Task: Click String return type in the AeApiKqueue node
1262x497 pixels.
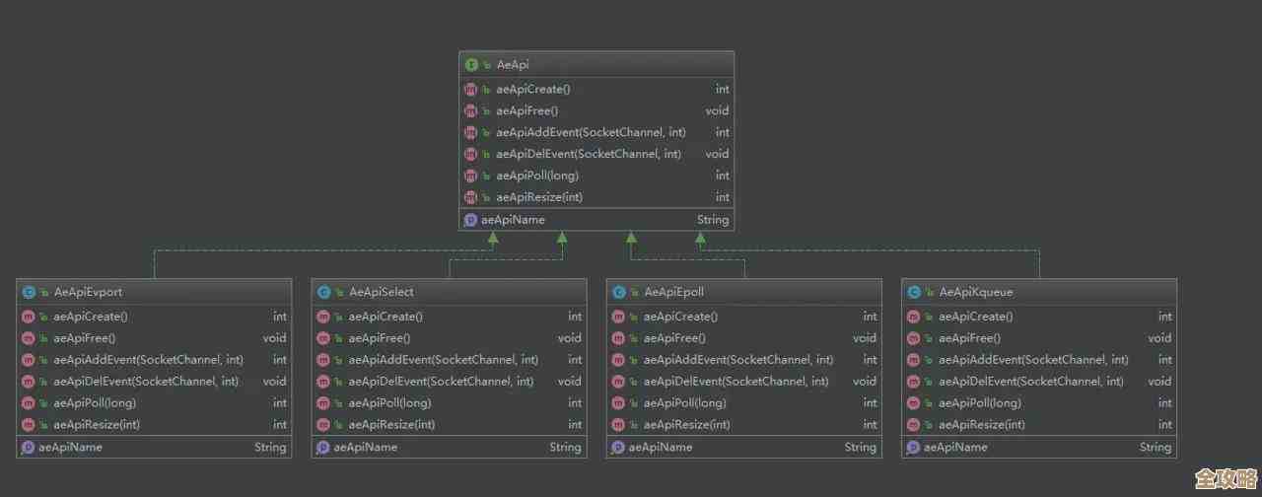Action: (x=1155, y=447)
